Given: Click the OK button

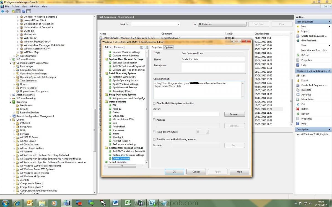Looking at the screenshot, I should (x=174, y=172).
